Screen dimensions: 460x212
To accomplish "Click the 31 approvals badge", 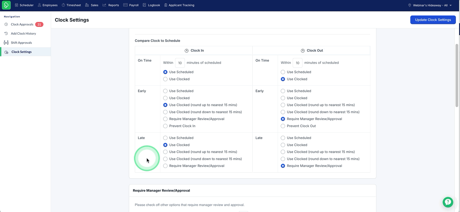I will (39, 24).
